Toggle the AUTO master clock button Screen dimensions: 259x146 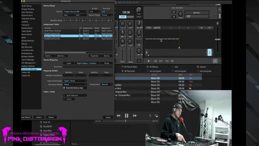123,17
